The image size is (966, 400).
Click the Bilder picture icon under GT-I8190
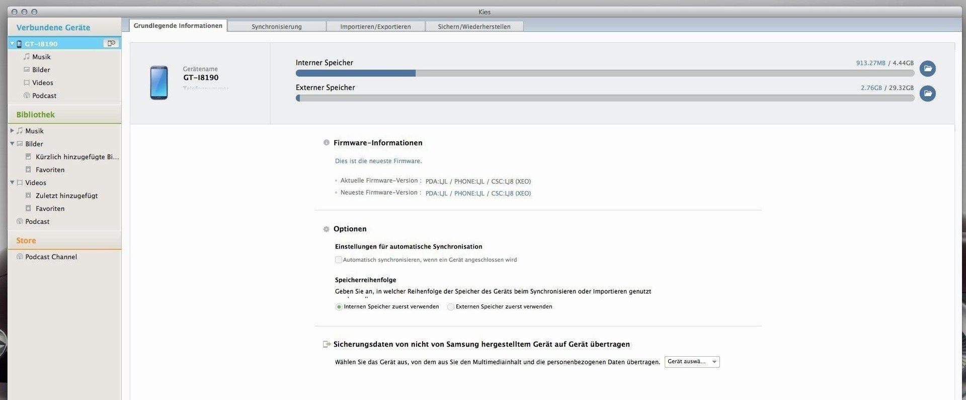[x=27, y=70]
